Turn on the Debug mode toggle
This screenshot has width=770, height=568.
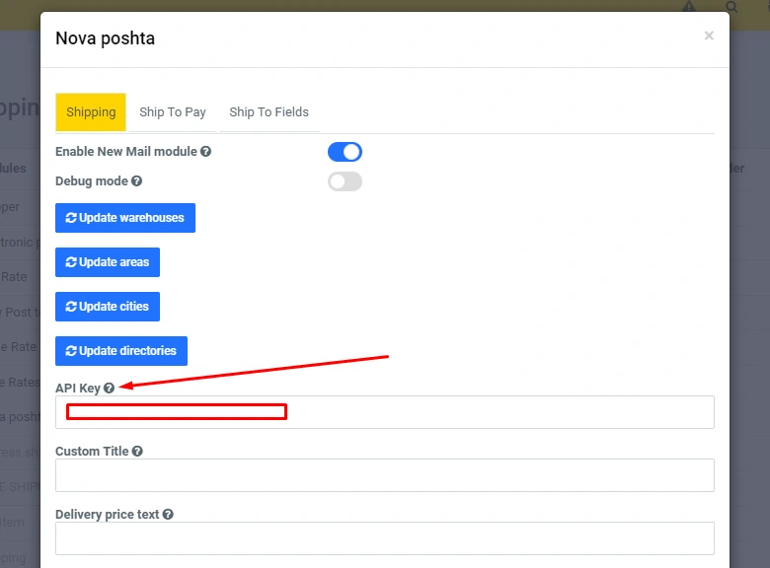pyautogui.click(x=345, y=181)
